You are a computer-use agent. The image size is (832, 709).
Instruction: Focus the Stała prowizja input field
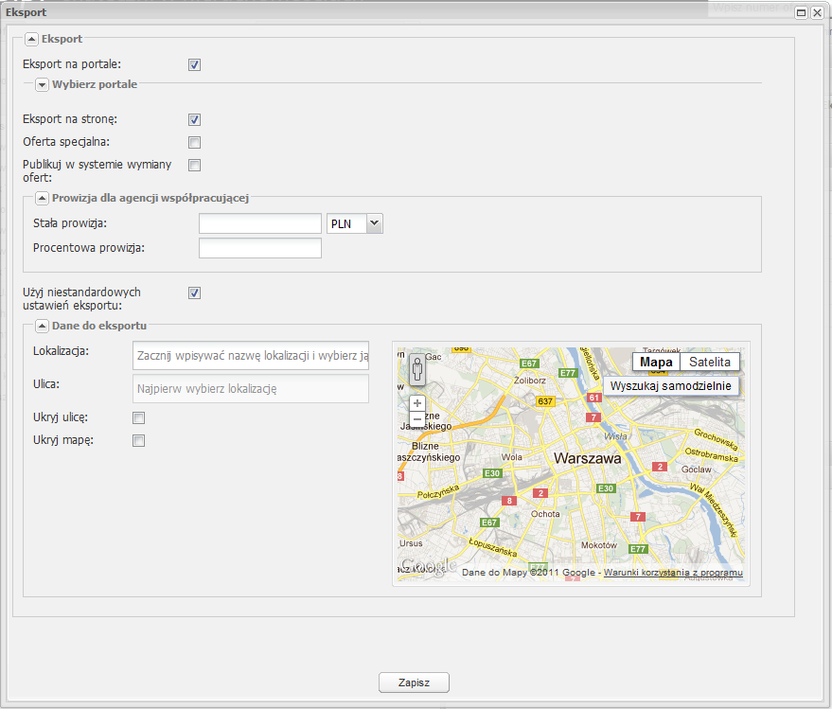point(260,223)
